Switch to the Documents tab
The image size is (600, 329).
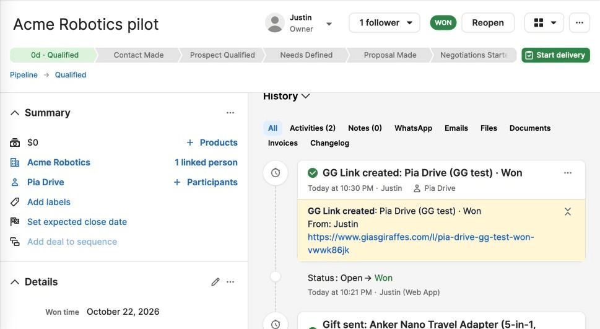(x=530, y=128)
